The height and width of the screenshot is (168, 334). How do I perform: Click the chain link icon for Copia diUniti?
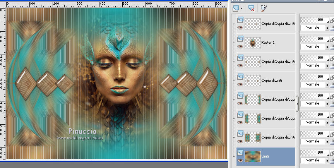tap(332, 77)
